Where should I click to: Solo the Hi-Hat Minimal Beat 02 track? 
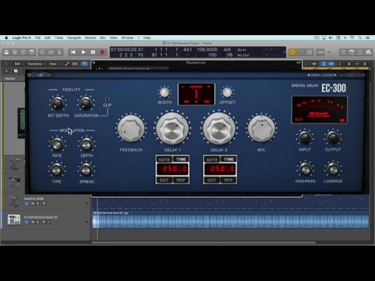point(37,222)
